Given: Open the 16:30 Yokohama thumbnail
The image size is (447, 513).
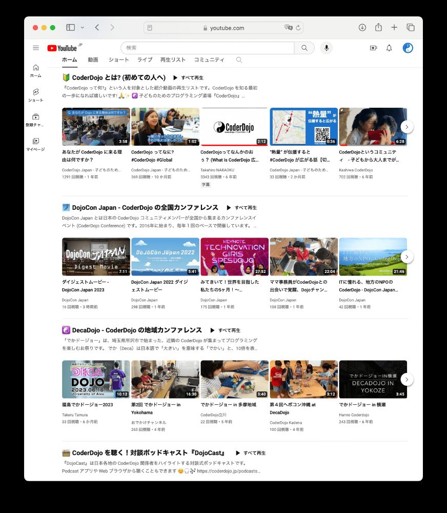Looking at the screenshot, I should point(165,379).
